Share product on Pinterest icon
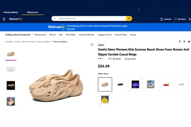 pyautogui.click(x=184, y=42)
